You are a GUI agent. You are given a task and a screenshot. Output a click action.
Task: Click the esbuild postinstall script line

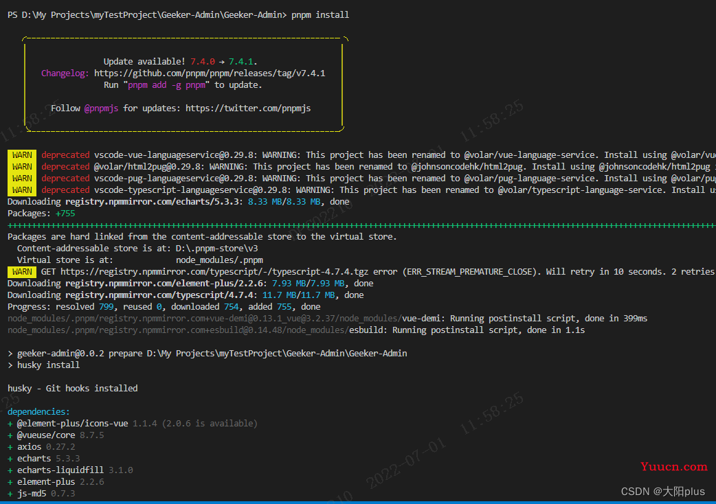point(296,330)
